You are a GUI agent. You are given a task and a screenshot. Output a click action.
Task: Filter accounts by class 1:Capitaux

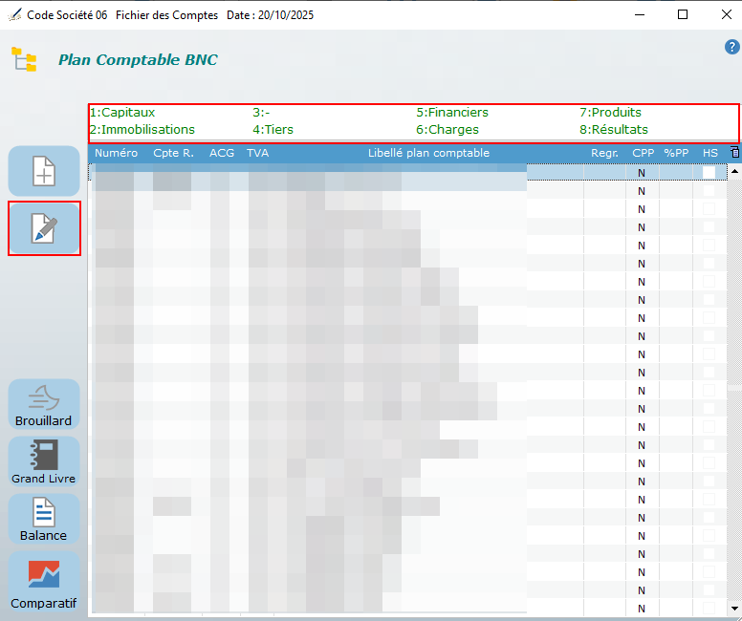[x=122, y=113]
